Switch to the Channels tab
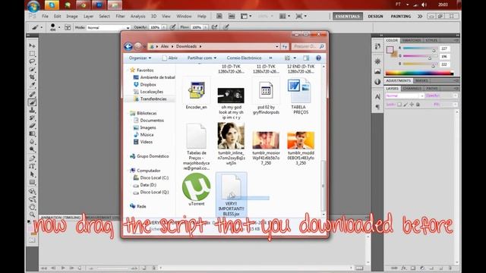Screen dimensions: 486x273 [412, 89]
